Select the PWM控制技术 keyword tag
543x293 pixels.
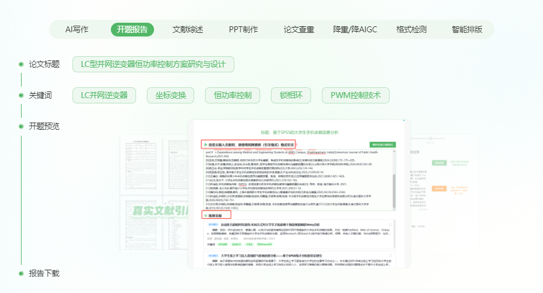click(x=355, y=95)
